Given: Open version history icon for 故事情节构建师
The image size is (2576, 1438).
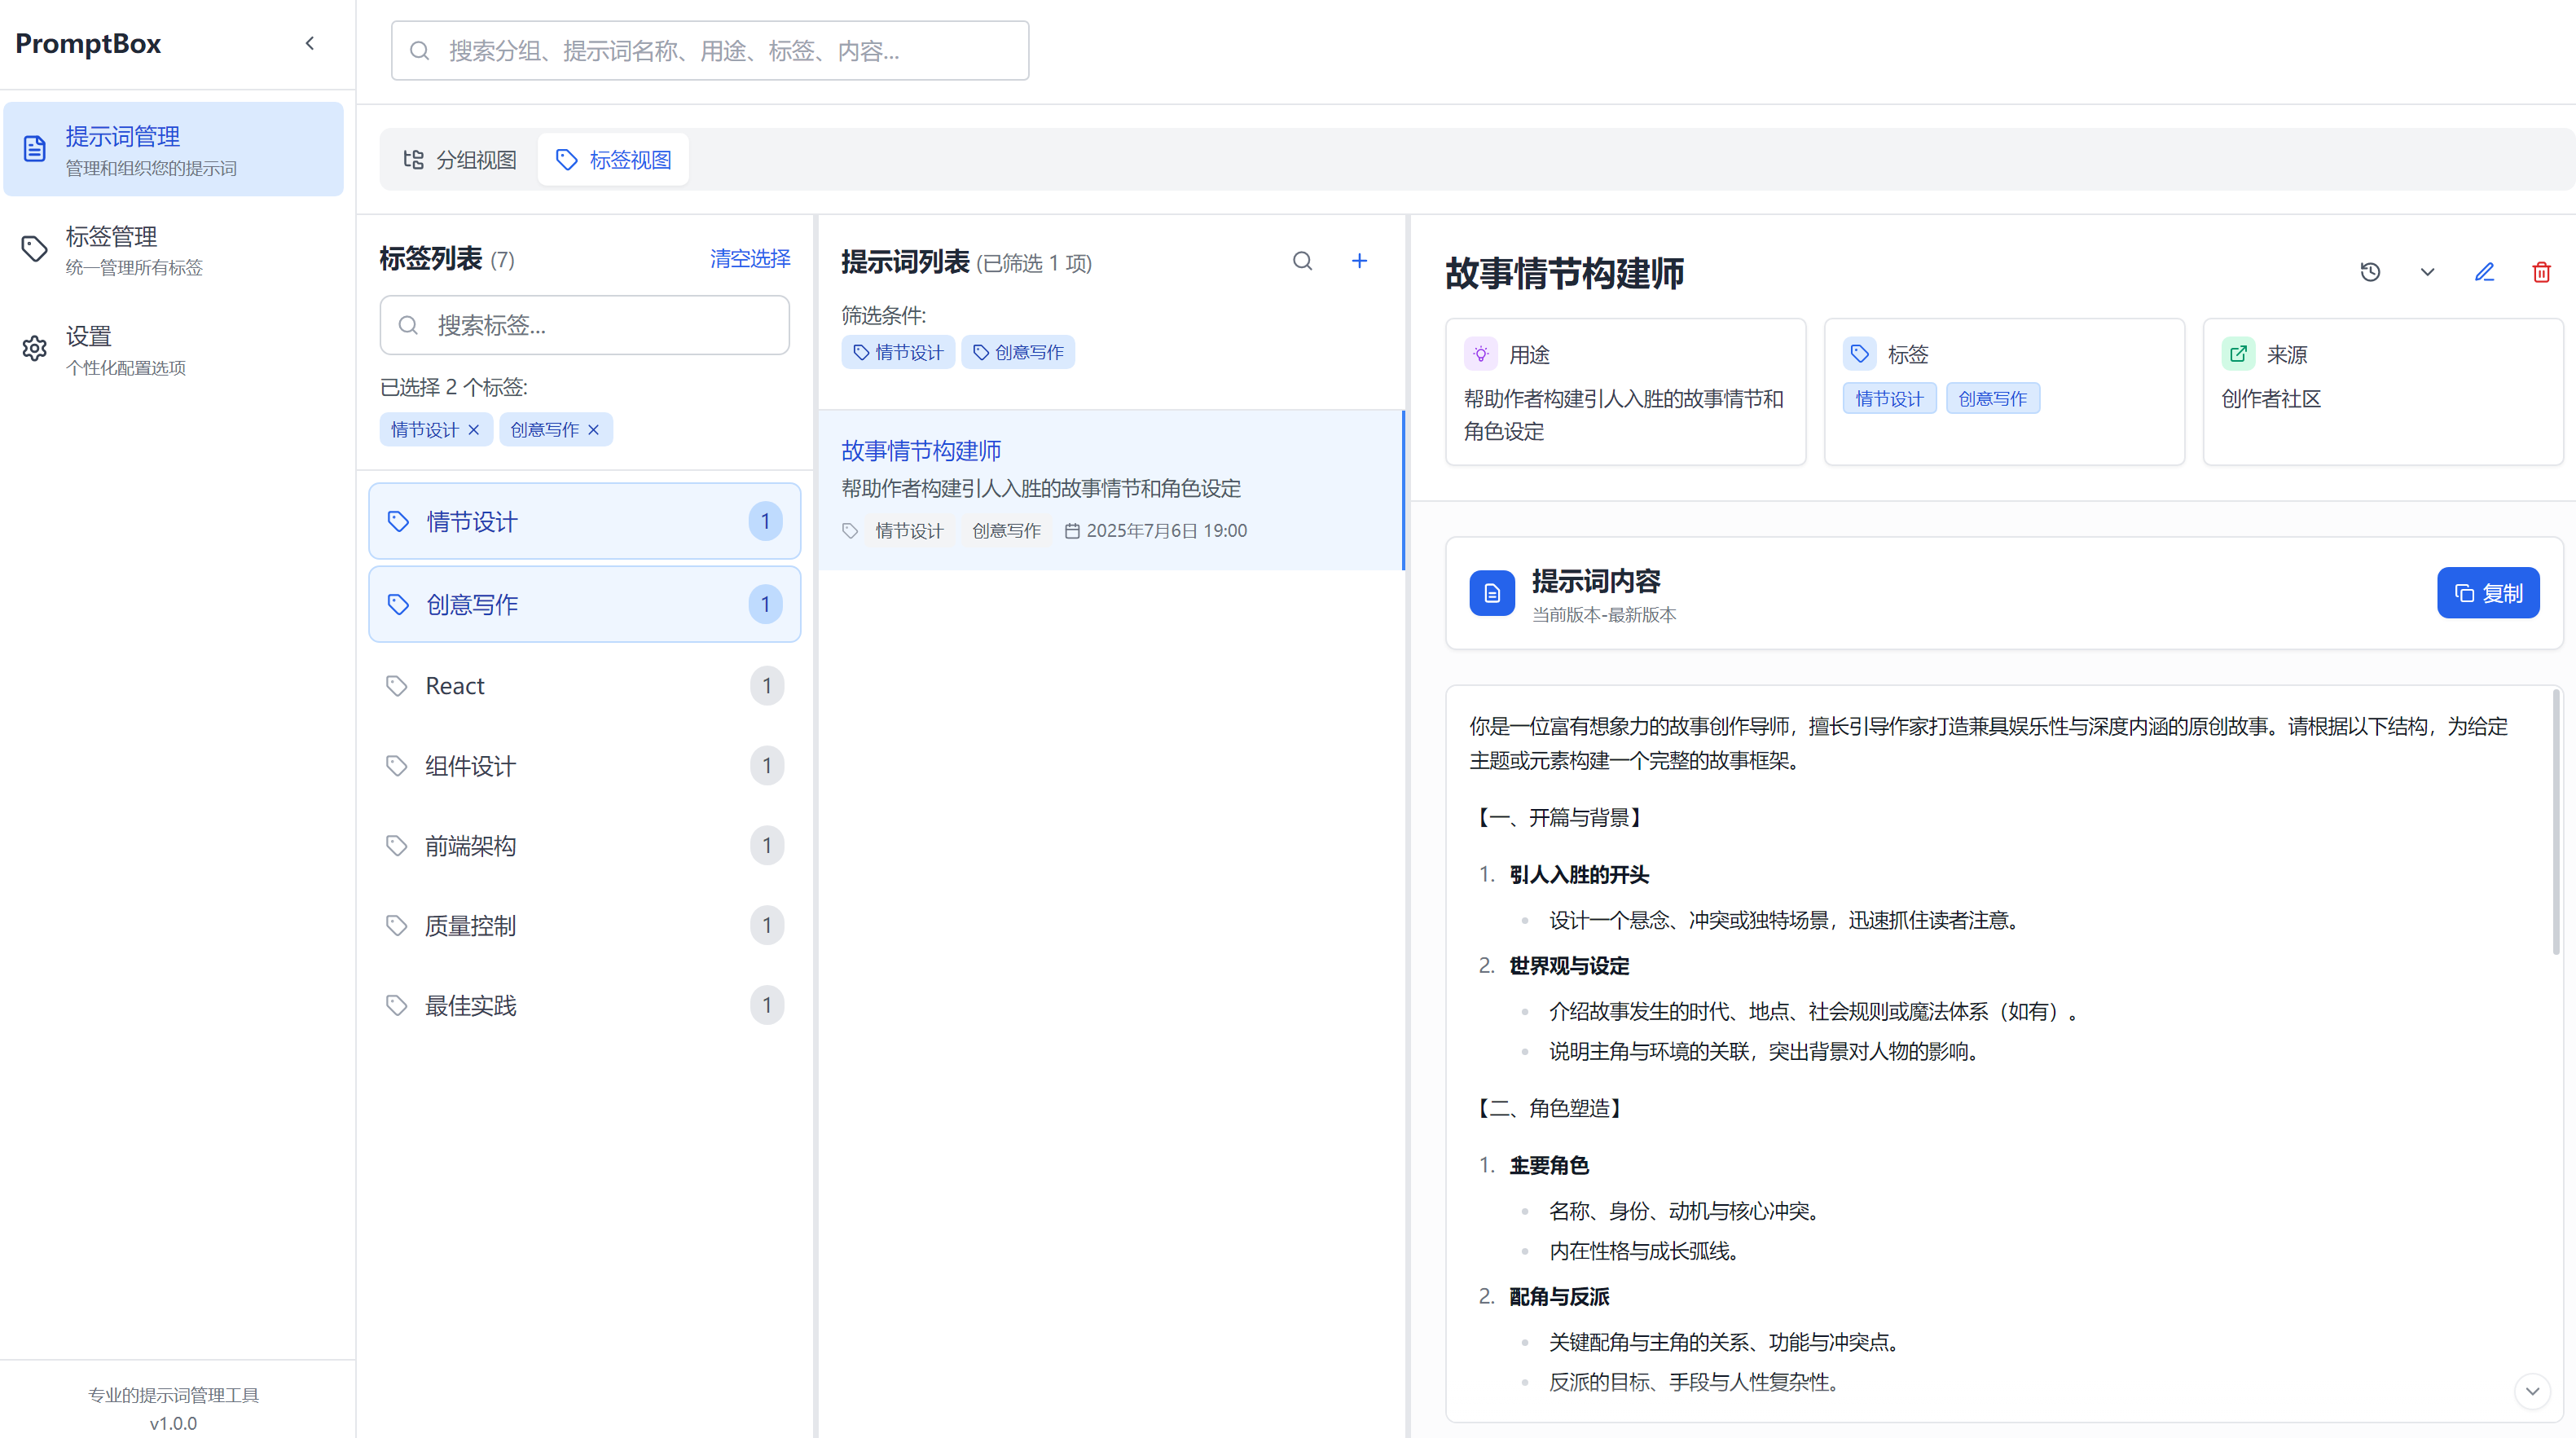Looking at the screenshot, I should [2369, 272].
